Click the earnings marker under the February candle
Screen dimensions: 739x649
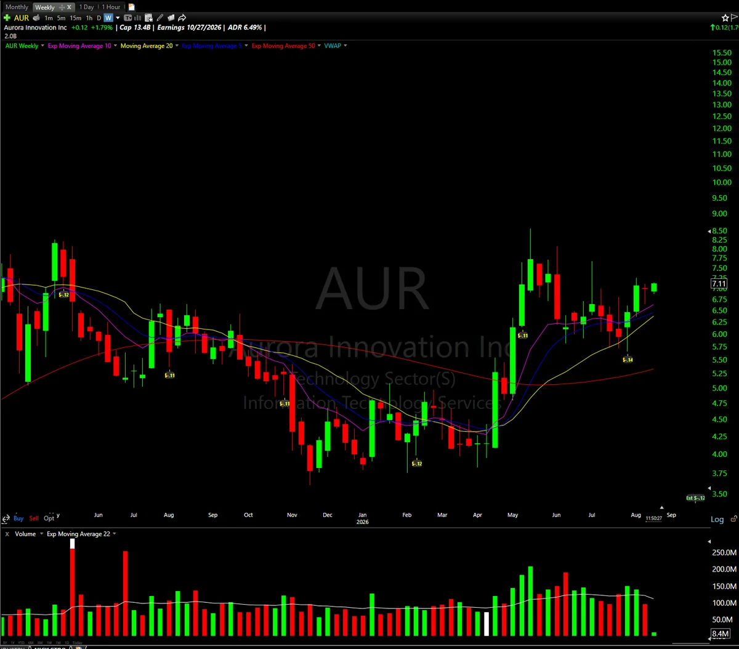(x=417, y=463)
